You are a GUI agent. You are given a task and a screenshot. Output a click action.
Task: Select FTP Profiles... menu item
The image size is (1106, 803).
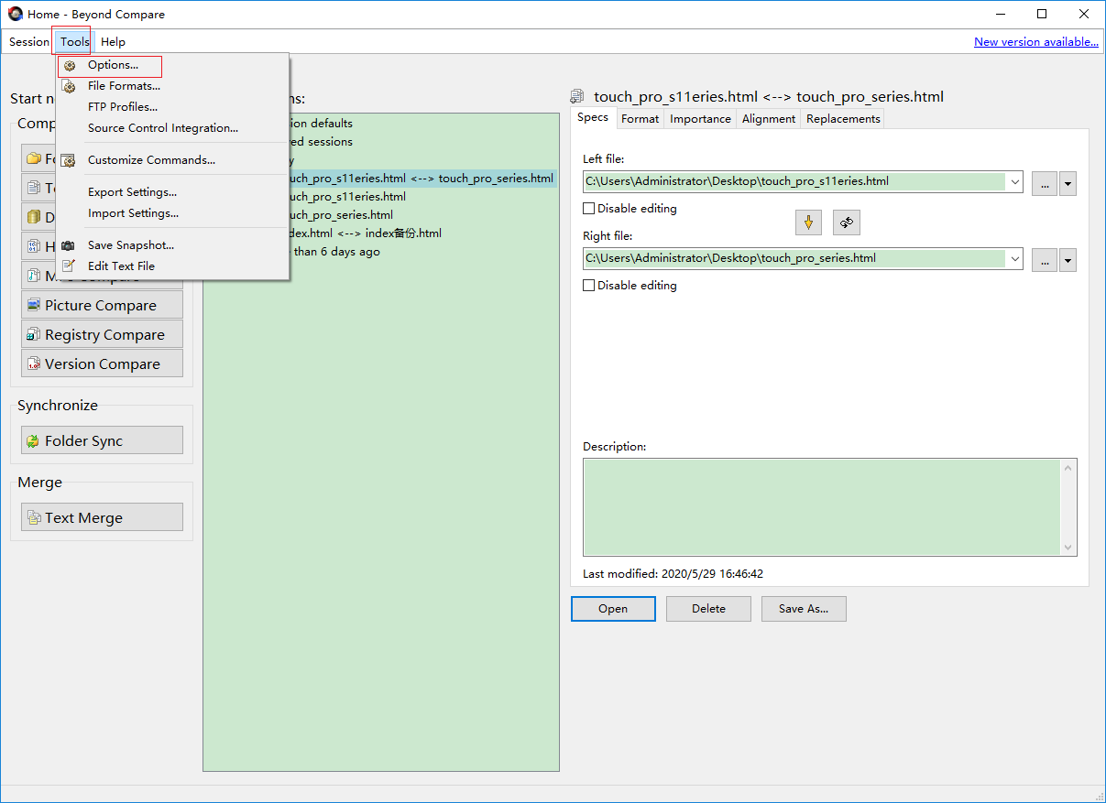(123, 107)
